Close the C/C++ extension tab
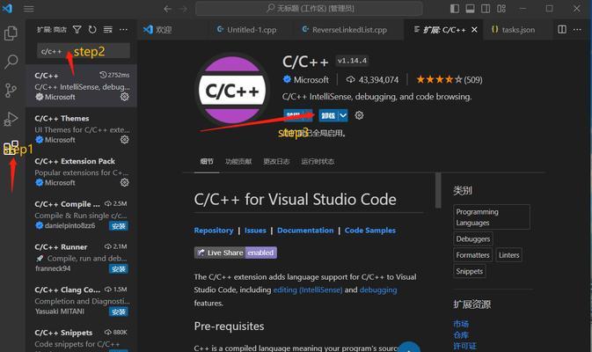Viewport: 592px width, 352px height. click(x=475, y=29)
